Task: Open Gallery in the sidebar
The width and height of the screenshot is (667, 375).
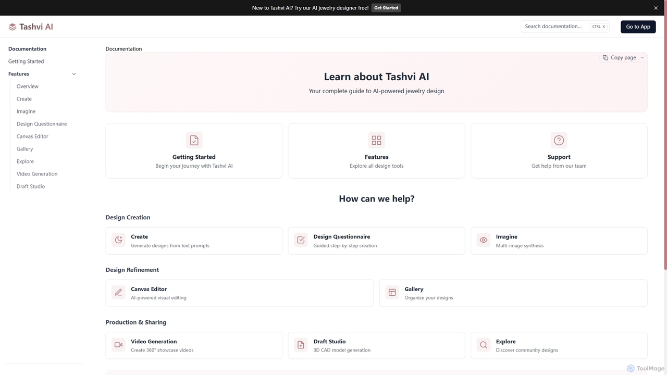Action: coord(24,149)
